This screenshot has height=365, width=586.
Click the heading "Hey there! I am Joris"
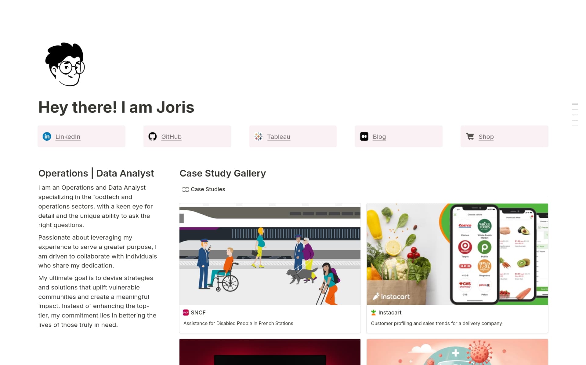coord(116,107)
